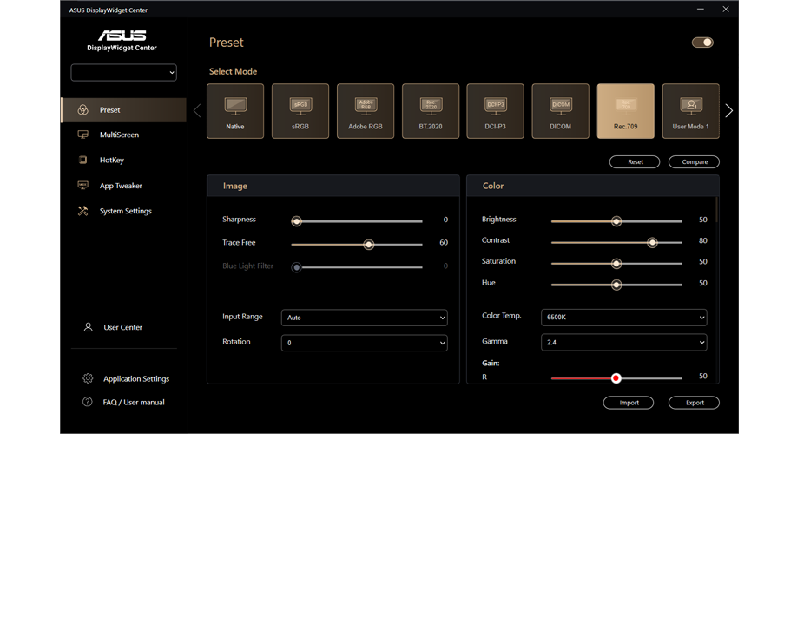Image resolution: width=797 pixels, height=643 pixels.
Task: Select the BT.2020 preset mode
Action: [x=430, y=111]
